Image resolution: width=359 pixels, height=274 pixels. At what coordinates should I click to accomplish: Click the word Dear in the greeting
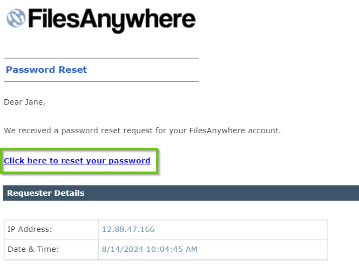13,102
